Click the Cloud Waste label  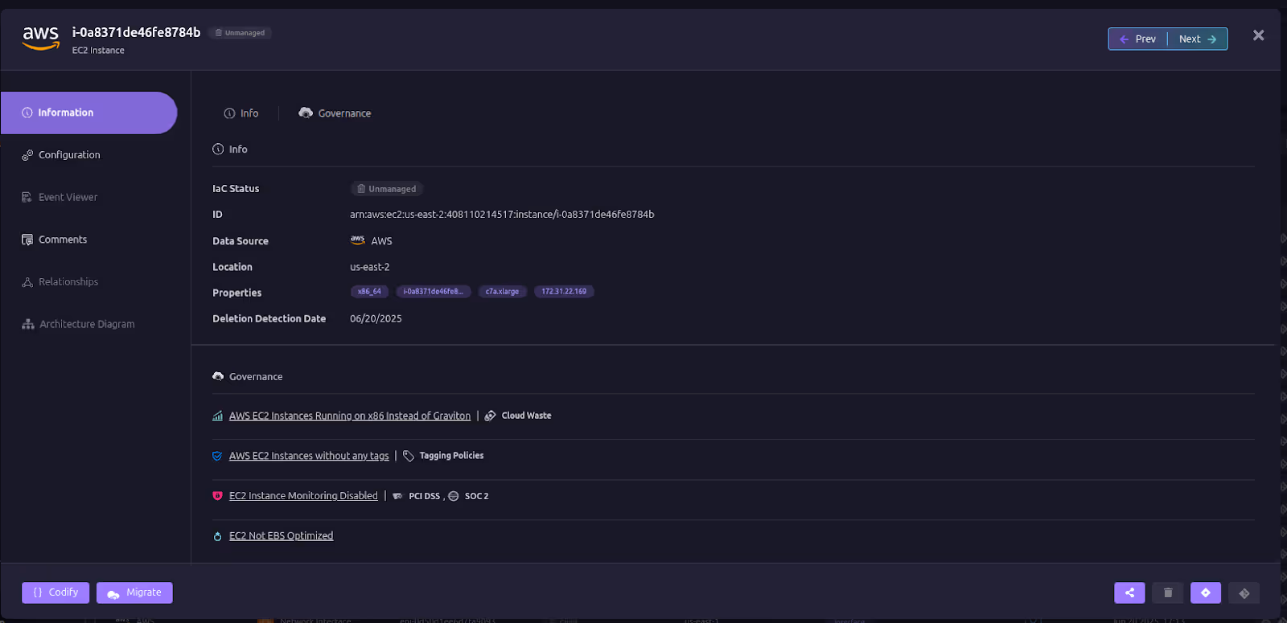tap(526, 416)
